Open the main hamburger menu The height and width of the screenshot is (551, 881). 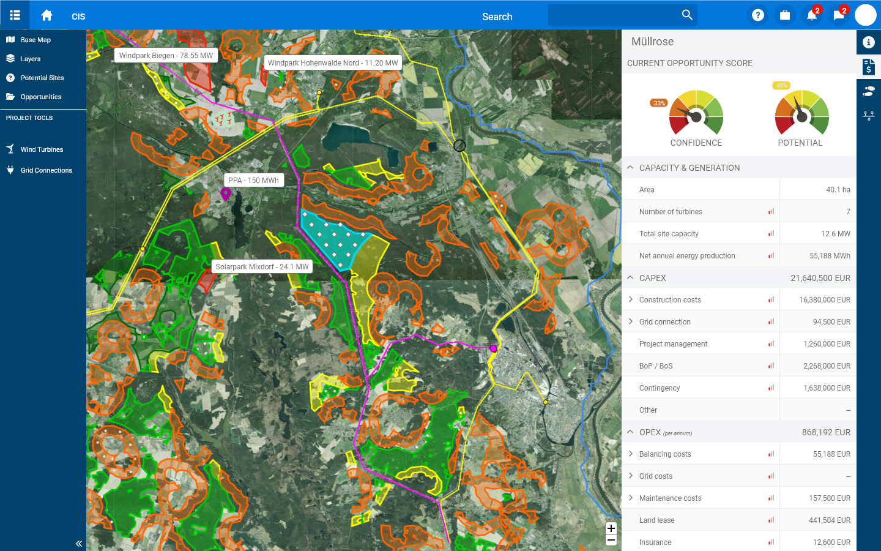15,15
